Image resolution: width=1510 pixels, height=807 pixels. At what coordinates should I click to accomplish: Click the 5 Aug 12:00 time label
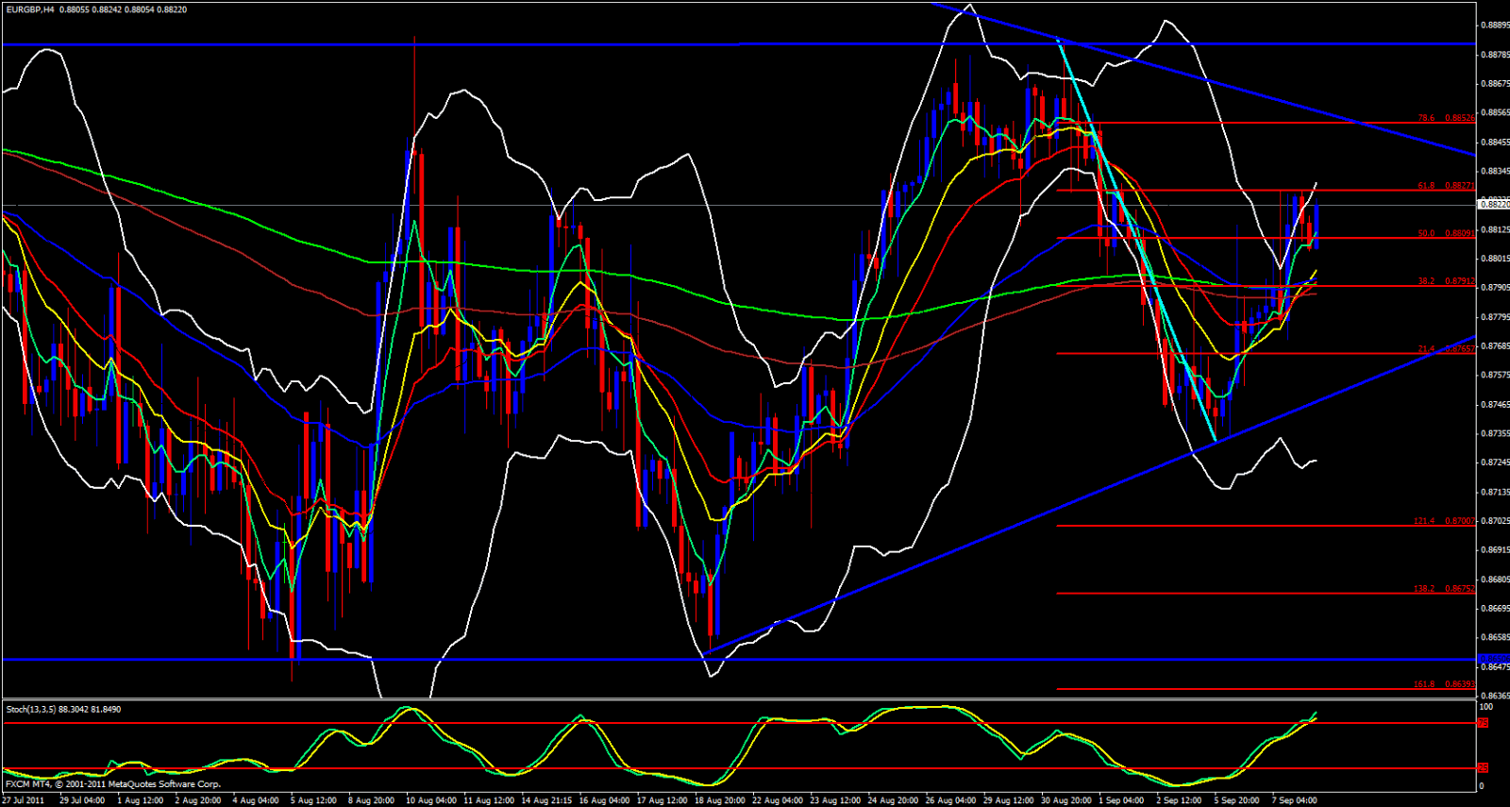pyautogui.click(x=314, y=800)
